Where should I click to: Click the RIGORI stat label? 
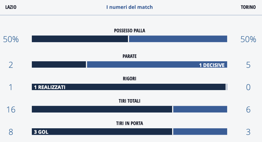pos(129,79)
